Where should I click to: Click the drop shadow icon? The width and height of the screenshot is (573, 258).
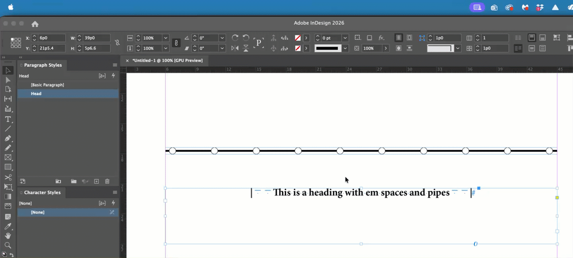[x=369, y=38]
